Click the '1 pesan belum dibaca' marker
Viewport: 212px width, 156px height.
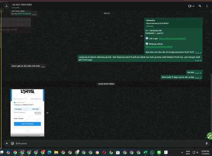[106, 84]
